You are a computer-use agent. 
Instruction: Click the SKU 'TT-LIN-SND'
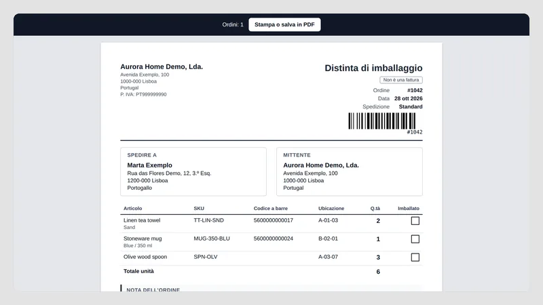pyautogui.click(x=209, y=220)
